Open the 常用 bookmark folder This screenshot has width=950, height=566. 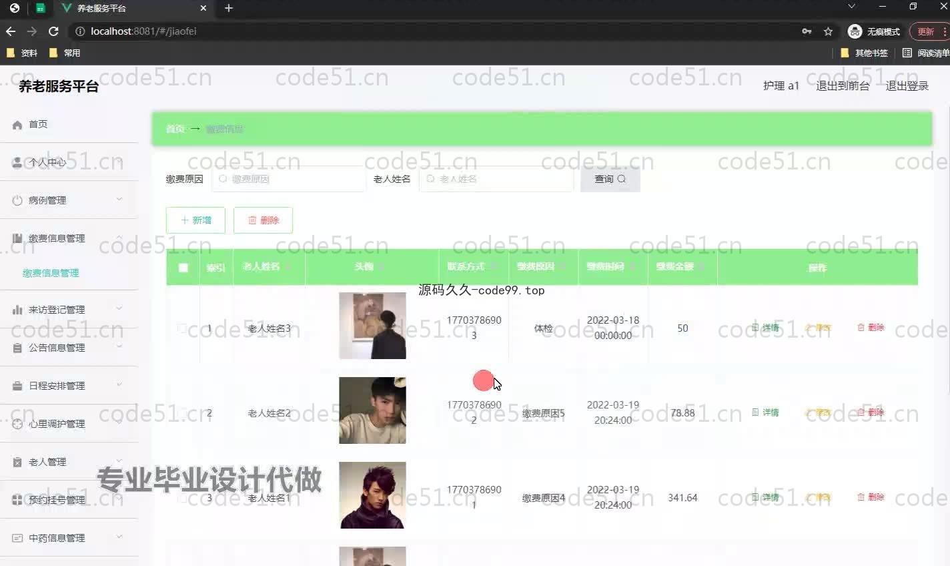click(x=65, y=53)
